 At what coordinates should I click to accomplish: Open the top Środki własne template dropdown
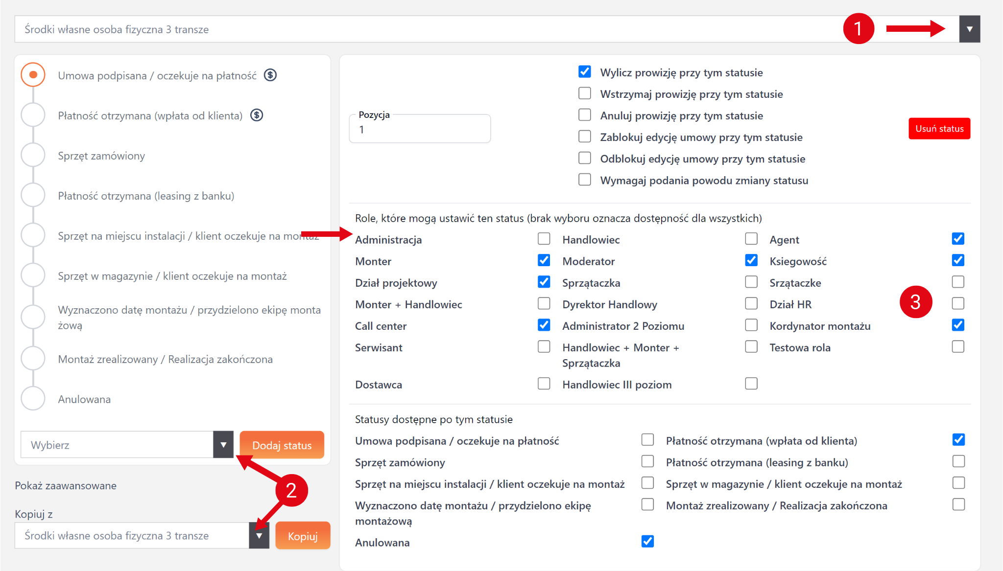click(969, 29)
